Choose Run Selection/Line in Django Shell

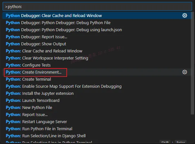[96, 136]
